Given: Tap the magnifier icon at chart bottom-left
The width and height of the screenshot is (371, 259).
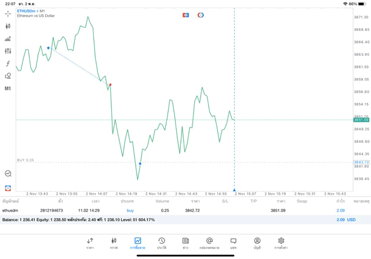Looking at the screenshot, I should (x=8, y=173).
